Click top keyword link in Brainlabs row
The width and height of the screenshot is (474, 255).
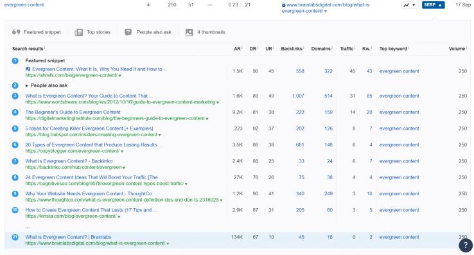(x=399, y=238)
